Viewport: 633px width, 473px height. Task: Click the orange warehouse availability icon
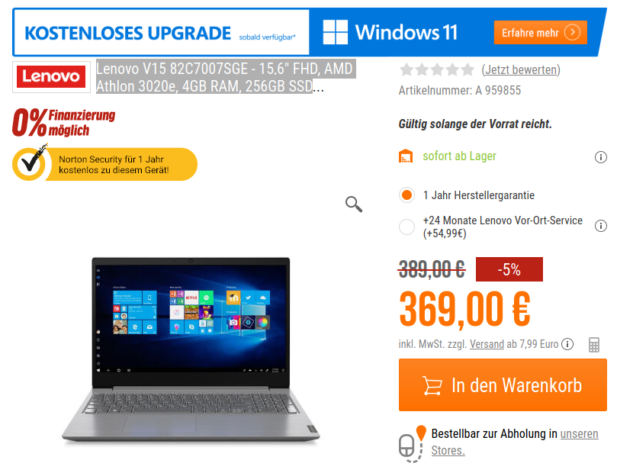click(x=406, y=156)
